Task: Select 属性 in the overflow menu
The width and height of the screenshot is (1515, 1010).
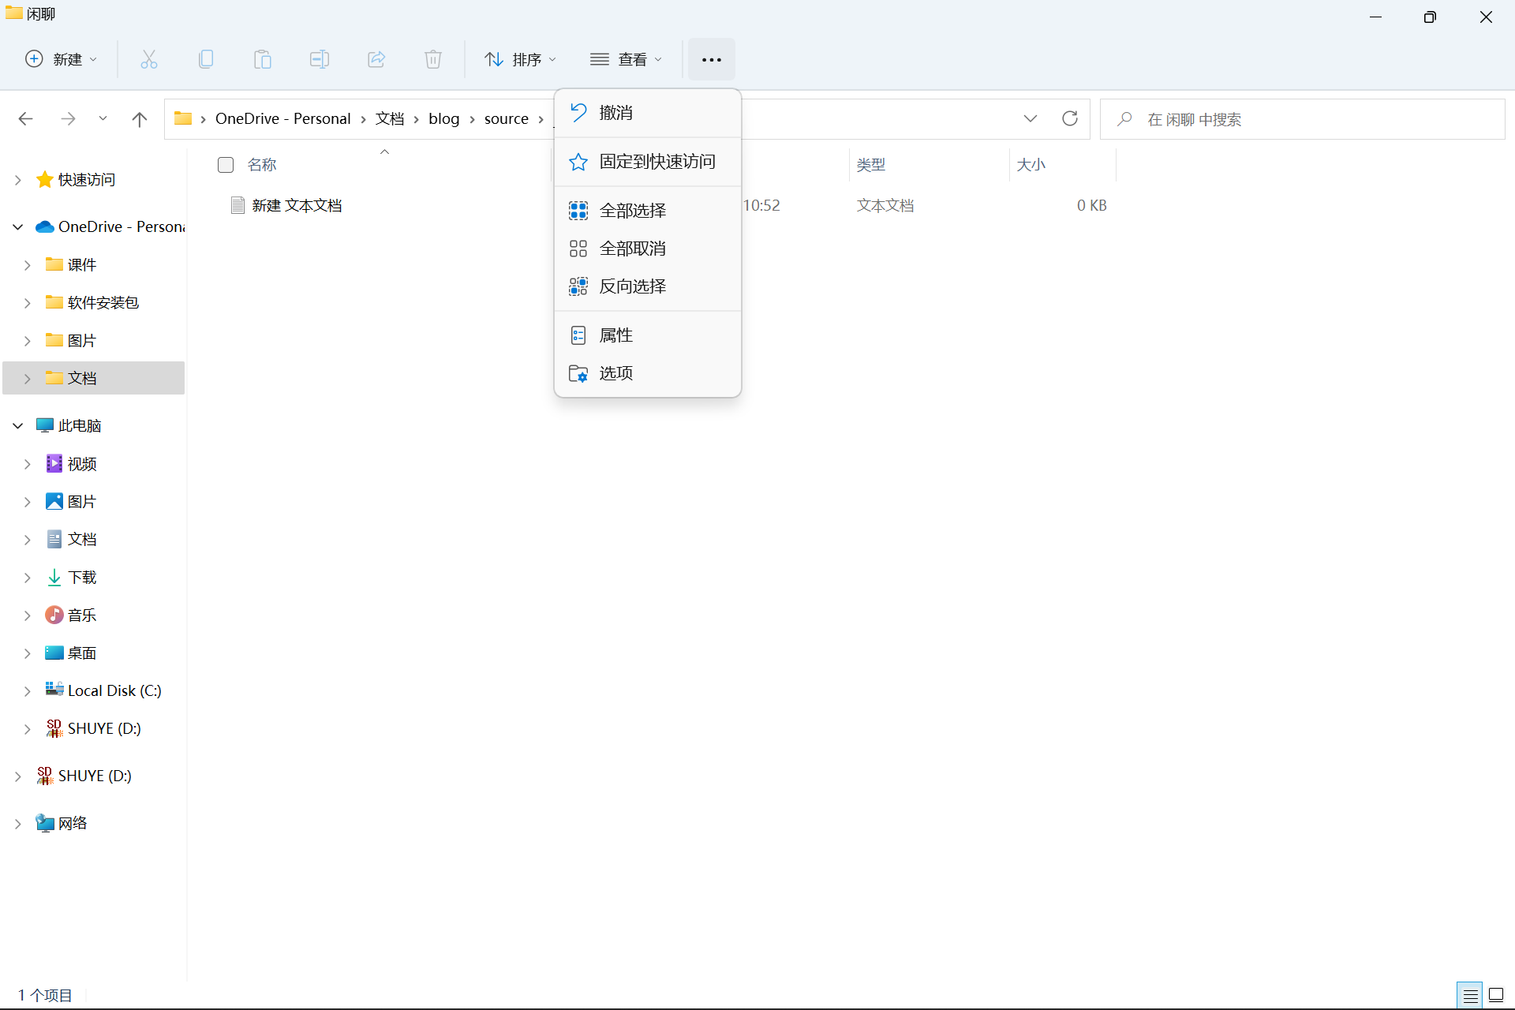Action: (x=615, y=335)
